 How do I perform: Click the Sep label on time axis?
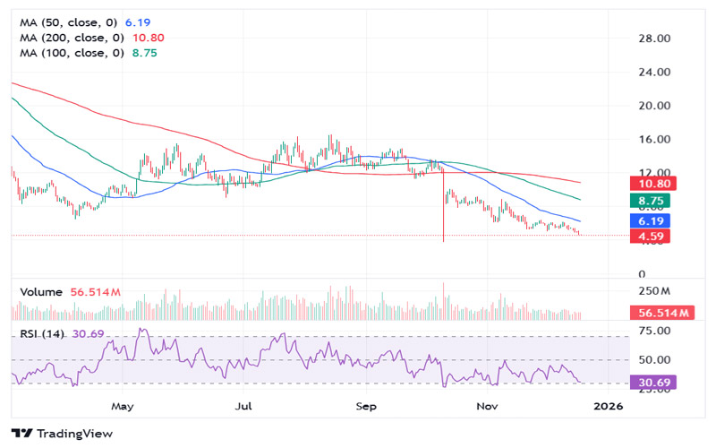(364, 406)
